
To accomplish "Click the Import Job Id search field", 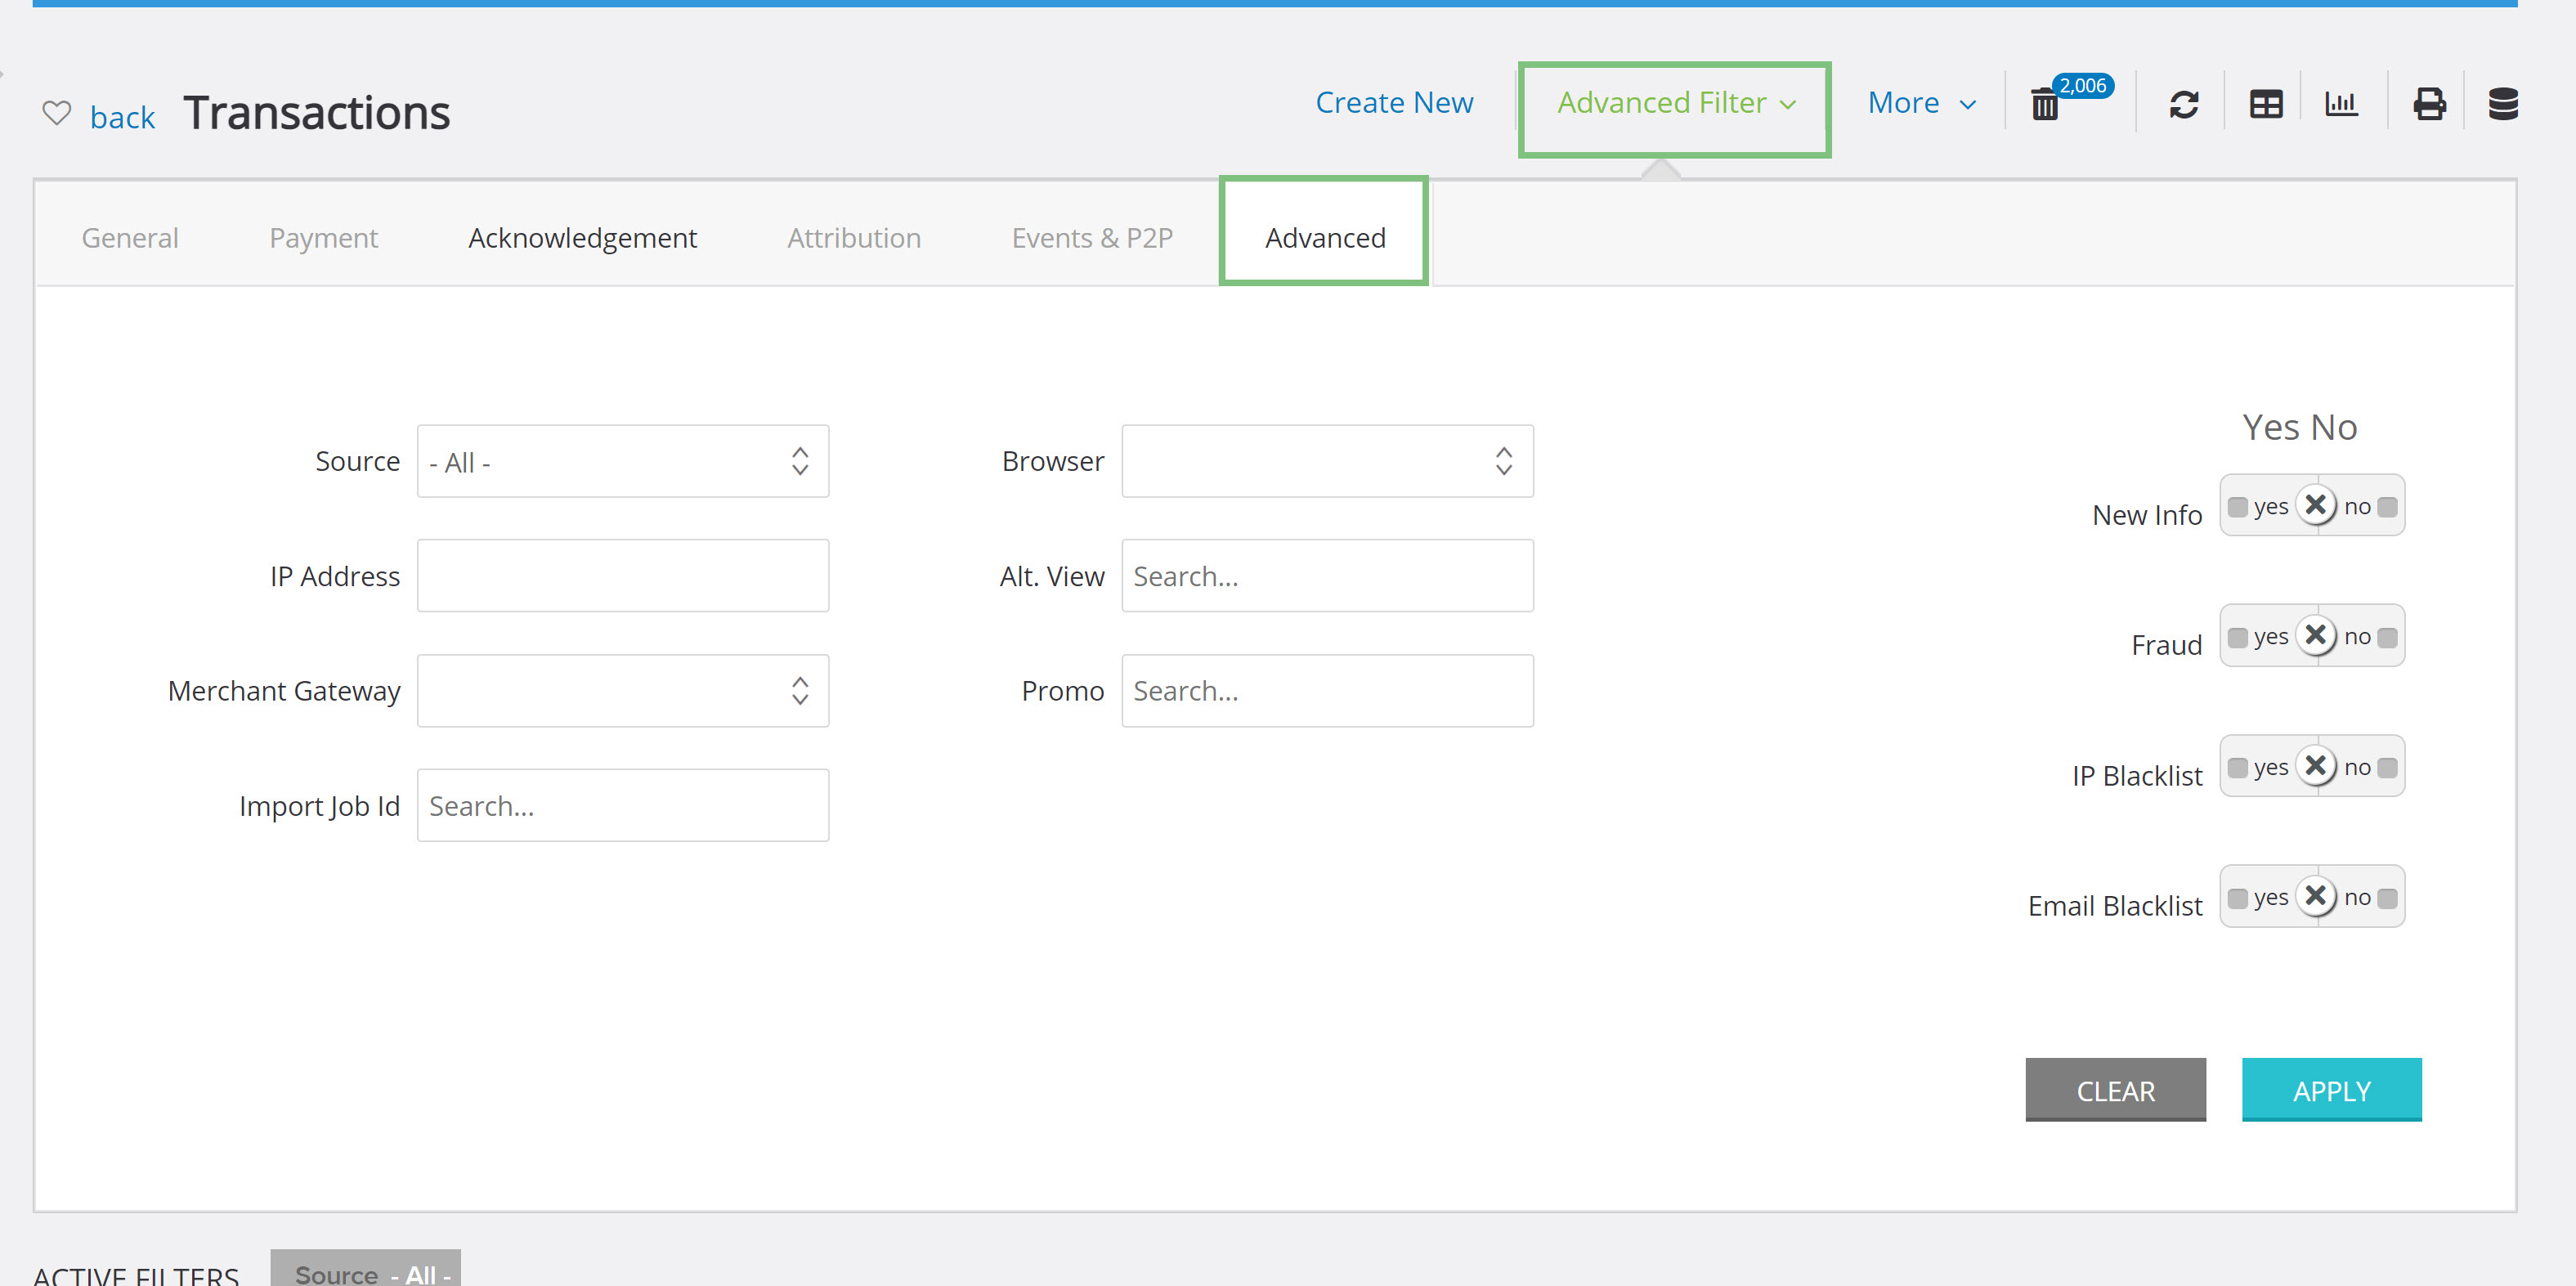I will pyautogui.click(x=622, y=805).
